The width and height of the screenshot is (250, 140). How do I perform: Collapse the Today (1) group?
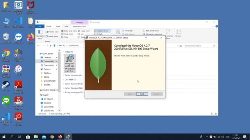coord(63,52)
